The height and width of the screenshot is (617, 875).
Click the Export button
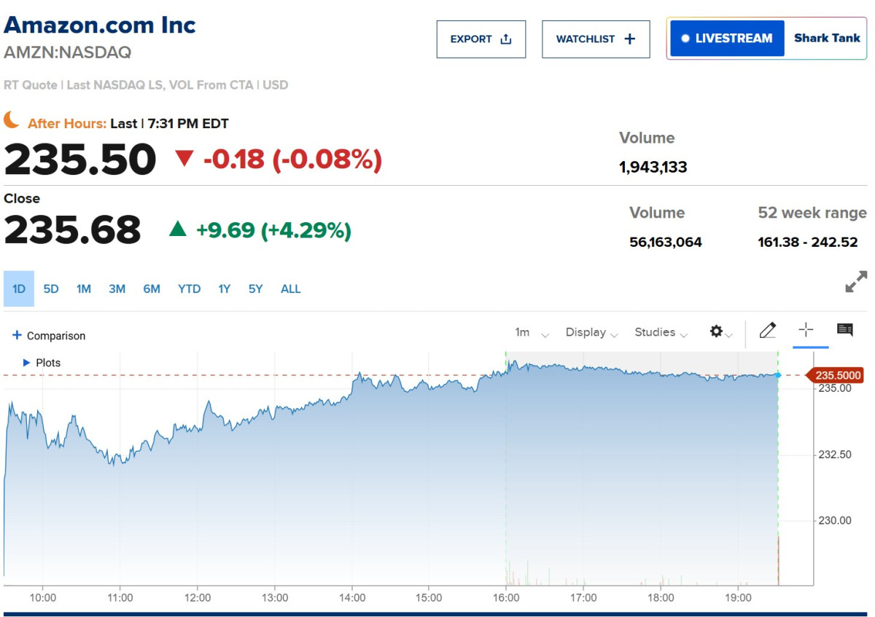(481, 39)
